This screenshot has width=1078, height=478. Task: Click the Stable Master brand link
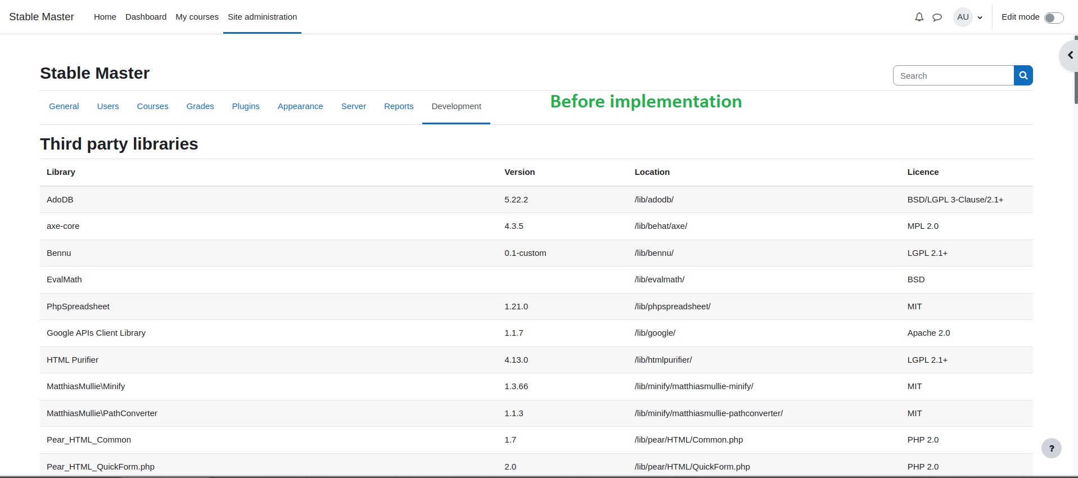click(42, 17)
